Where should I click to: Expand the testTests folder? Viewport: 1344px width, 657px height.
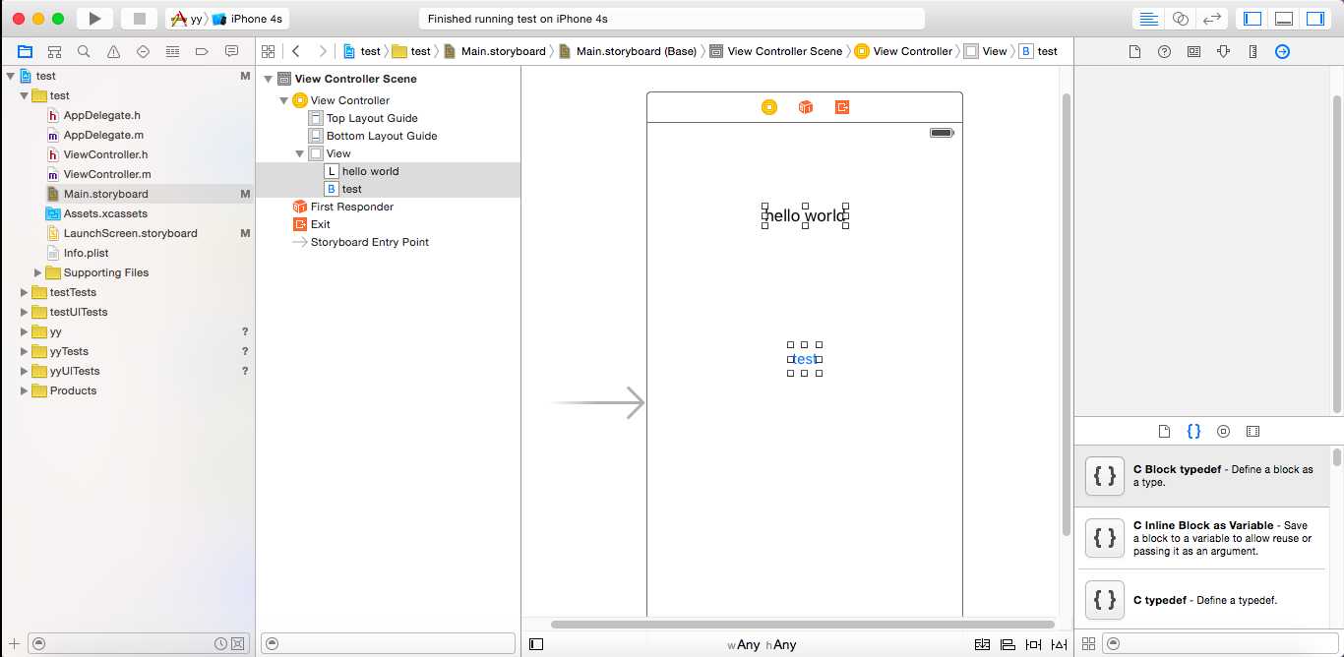[25, 292]
